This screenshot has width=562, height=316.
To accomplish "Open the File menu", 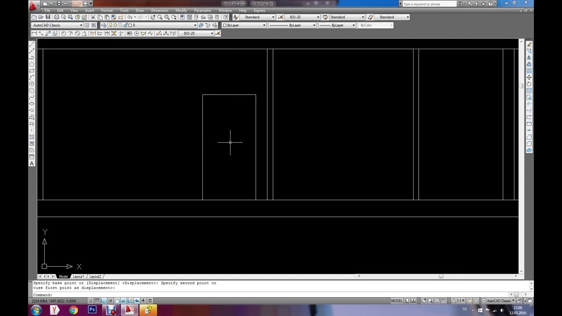I will tap(47, 11).
